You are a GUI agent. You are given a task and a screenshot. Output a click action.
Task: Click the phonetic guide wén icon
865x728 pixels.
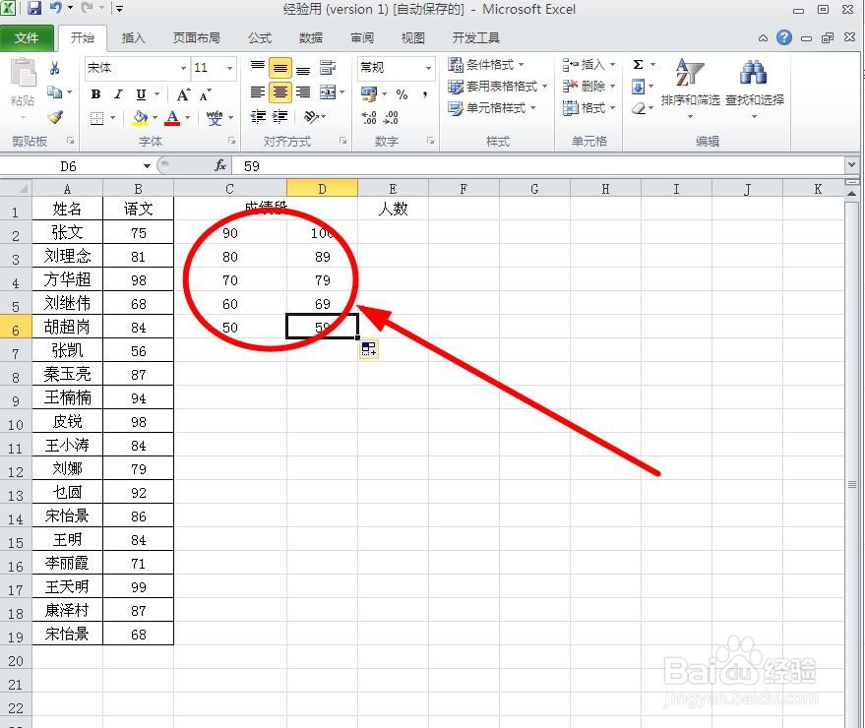215,117
